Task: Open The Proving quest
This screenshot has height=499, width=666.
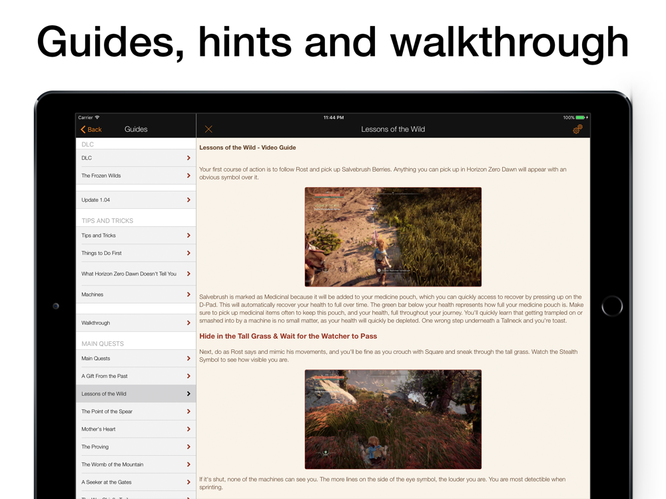Action: [x=136, y=447]
